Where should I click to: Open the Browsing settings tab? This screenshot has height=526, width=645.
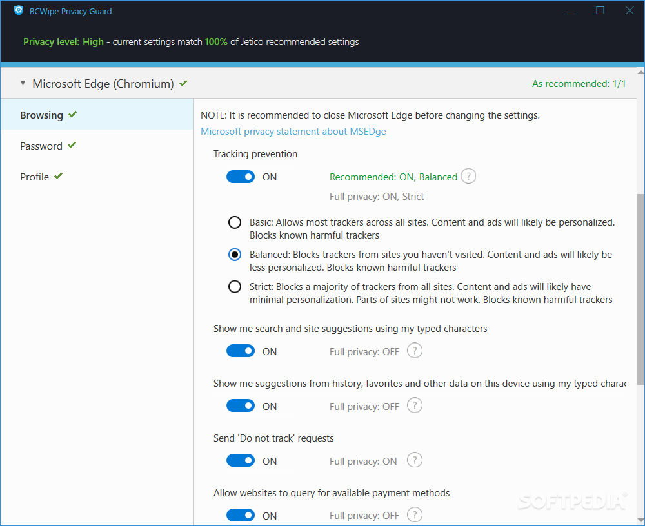coord(97,115)
